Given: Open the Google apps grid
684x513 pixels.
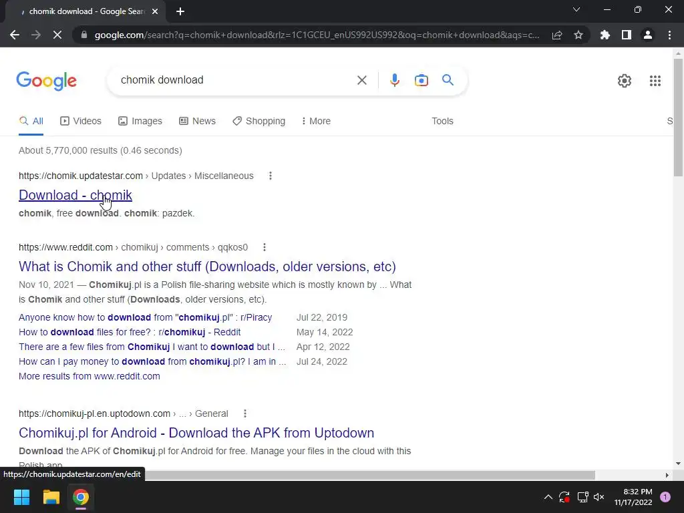Looking at the screenshot, I should 655,81.
